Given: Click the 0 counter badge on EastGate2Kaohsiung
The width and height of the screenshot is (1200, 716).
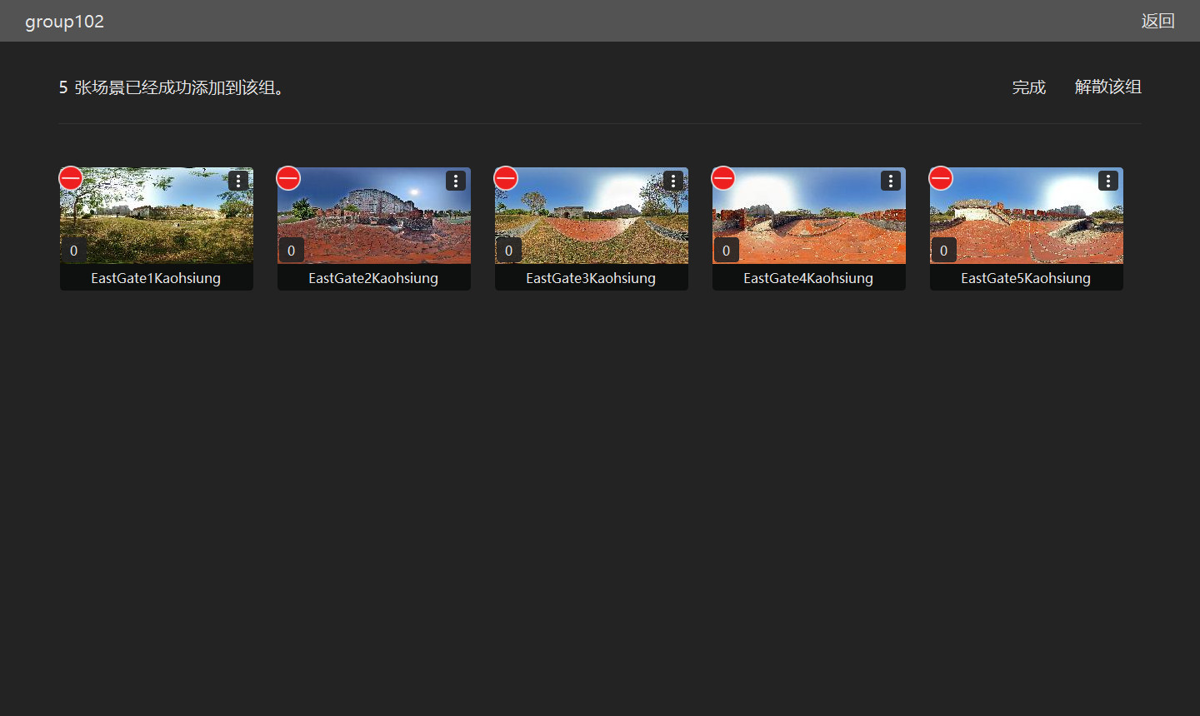Looking at the screenshot, I should pyautogui.click(x=291, y=251).
